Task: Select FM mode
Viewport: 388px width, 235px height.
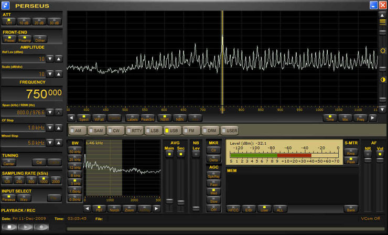Action: coord(191,131)
